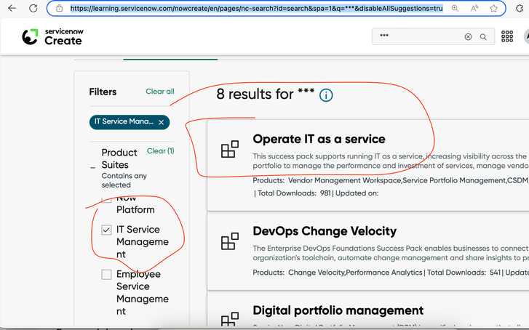Clear the search box with the X icon

[468, 37]
